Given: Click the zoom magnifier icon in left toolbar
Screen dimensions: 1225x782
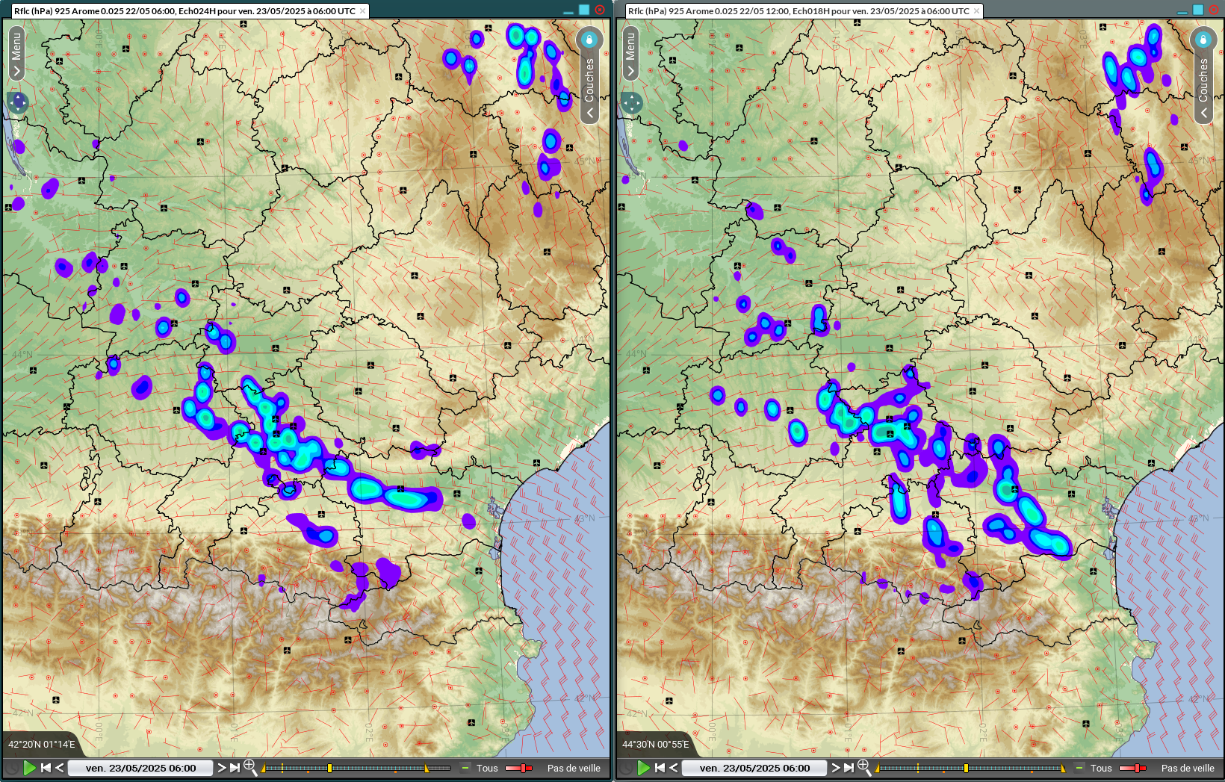Looking at the screenshot, I should click(x=250, y=767).
